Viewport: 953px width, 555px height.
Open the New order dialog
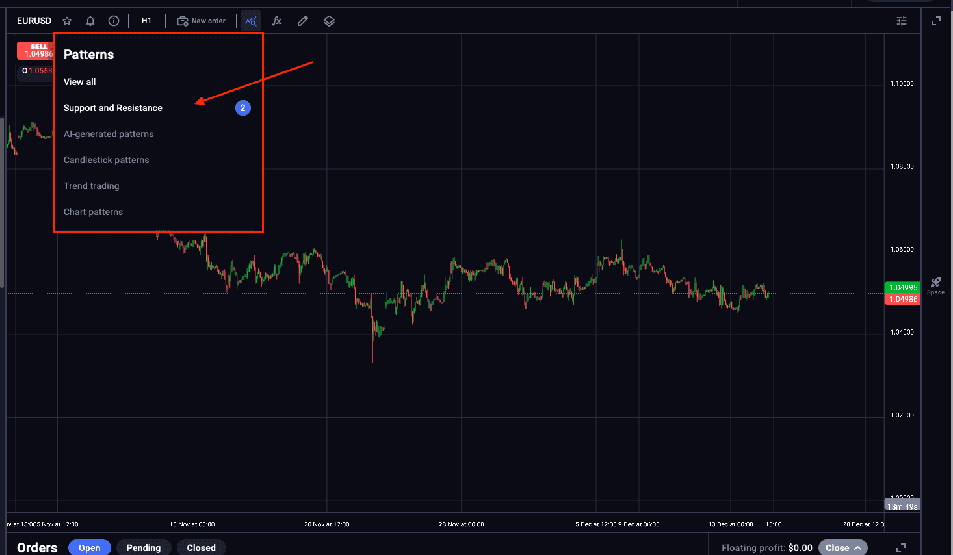(x=202, y=20)
